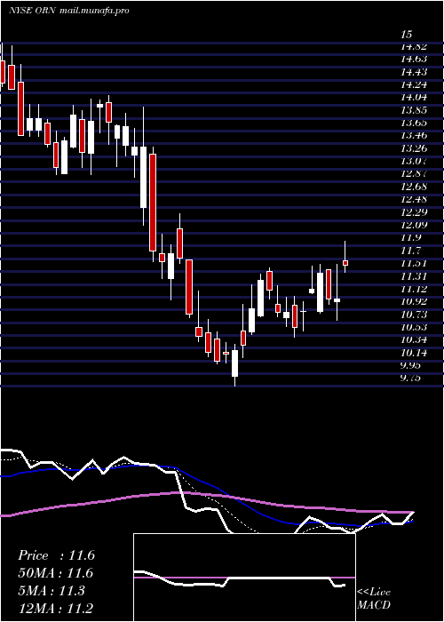Select the 13.85 price axis label
The width and height of the screenshot is (444, 622).
tap(414, 110)
